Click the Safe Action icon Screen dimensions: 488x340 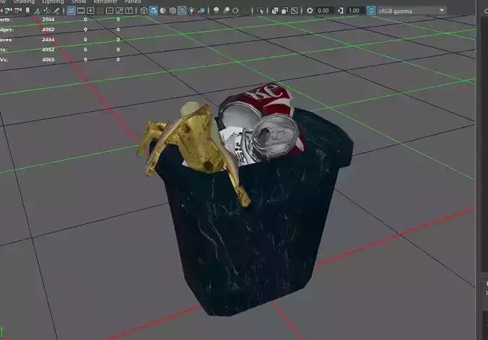pyautogui.click(x=119, y=11)
